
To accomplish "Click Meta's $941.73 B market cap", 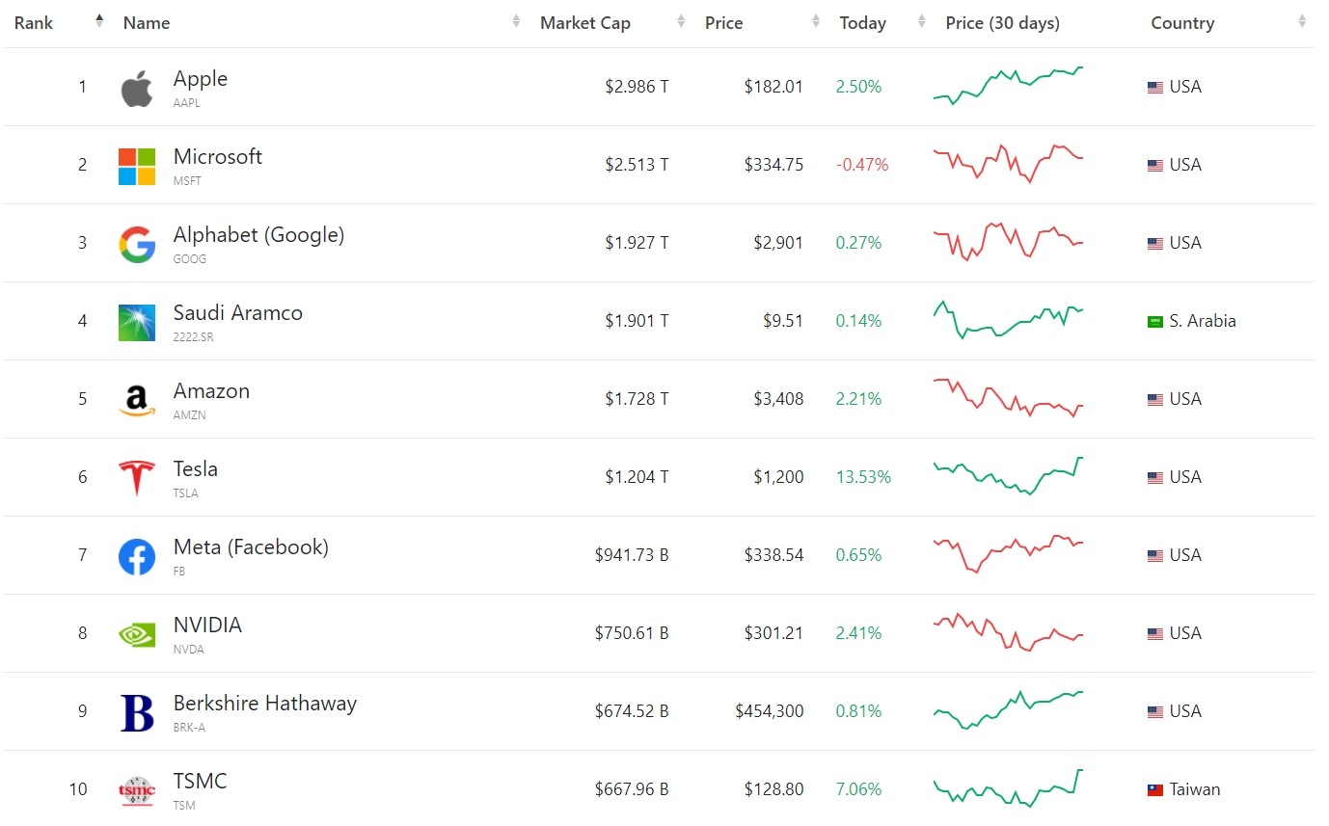I will (x=632, y=556).
